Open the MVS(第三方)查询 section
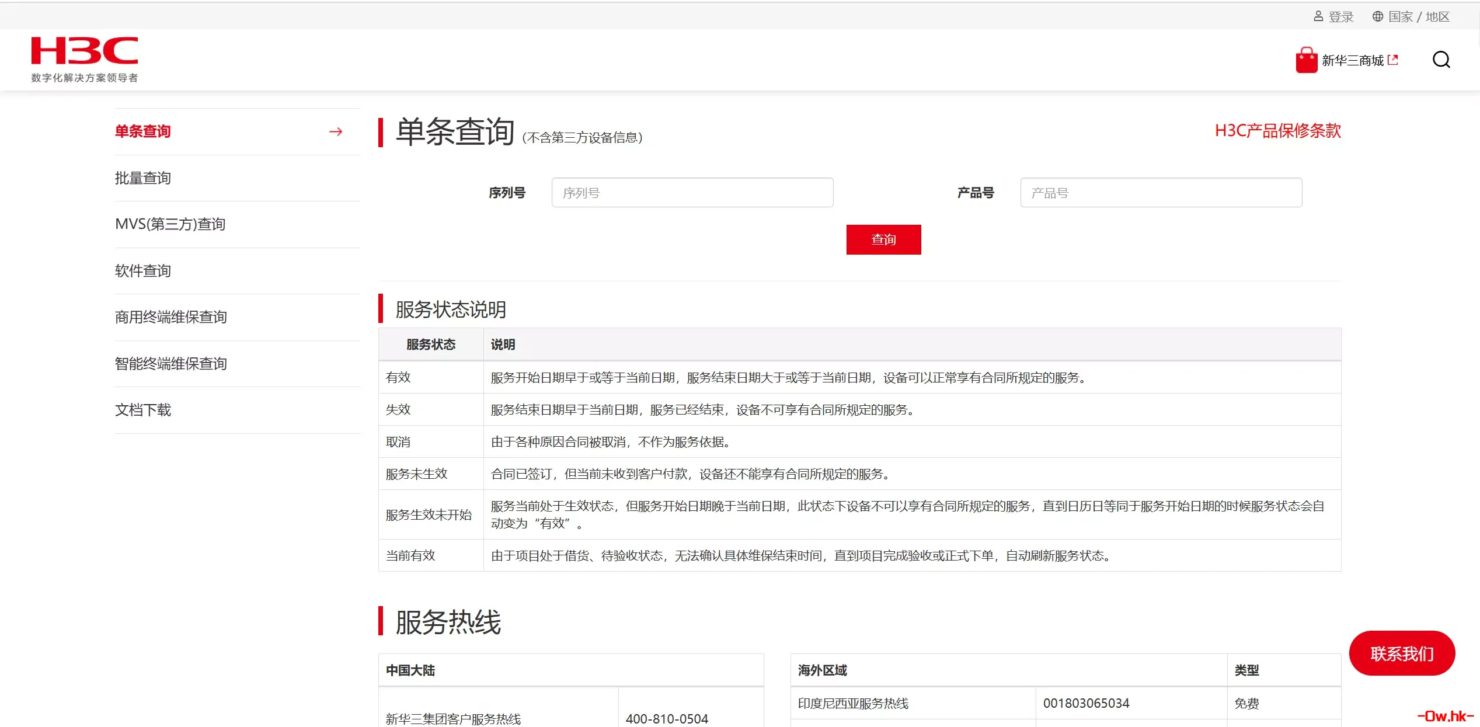Viewport: 1480px width, 727px height. 170,224
